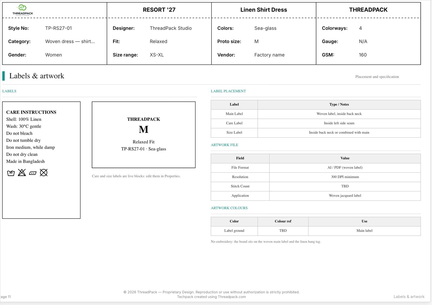Image resolution: width=432 pixels, height=305 pixels.
Task: Click the large size letter M on size label
Action: (144, 130)
